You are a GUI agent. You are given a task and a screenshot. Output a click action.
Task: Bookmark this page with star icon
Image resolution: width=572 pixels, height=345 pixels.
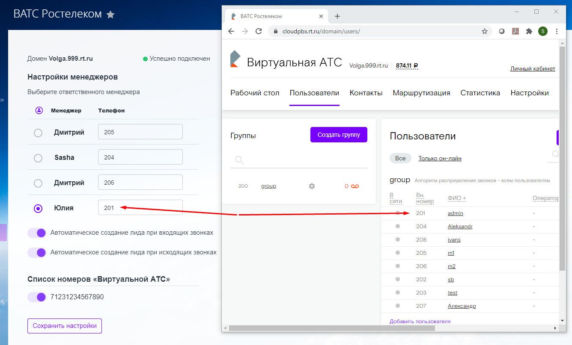pos(485,31)
